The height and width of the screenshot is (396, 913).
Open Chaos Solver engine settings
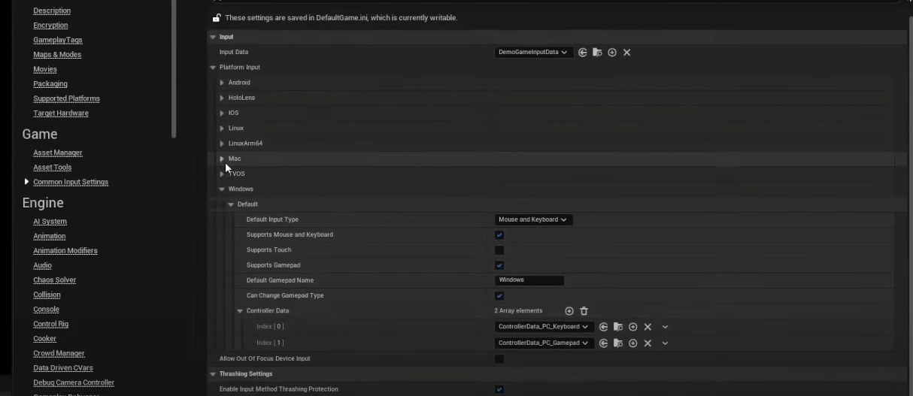pos(55,280)
